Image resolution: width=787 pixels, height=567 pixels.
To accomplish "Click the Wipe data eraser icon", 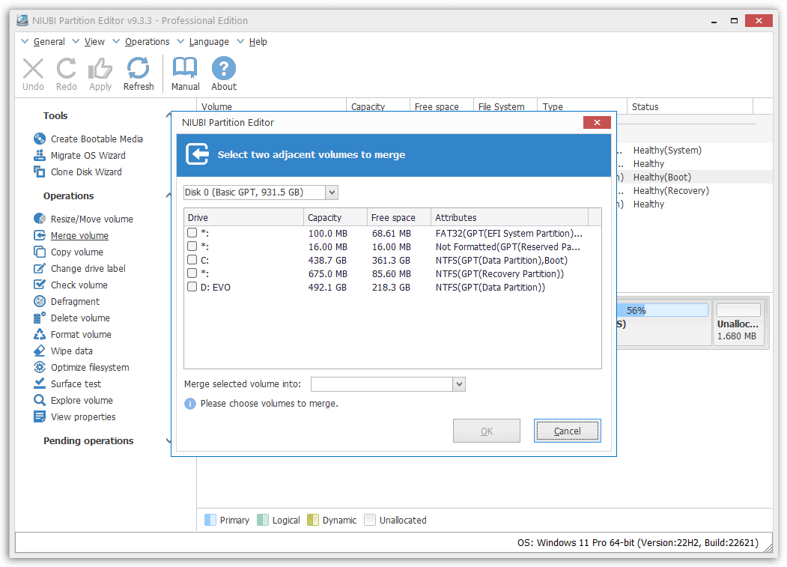I will 40,351.
